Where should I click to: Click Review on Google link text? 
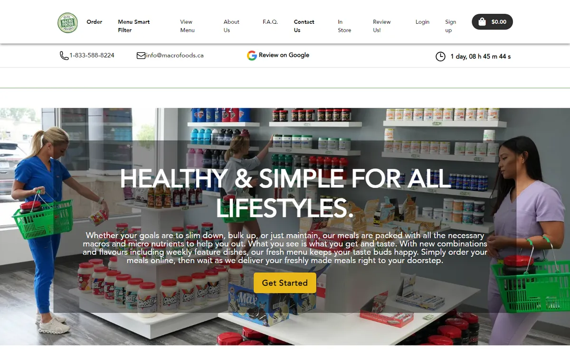[284, 55]
